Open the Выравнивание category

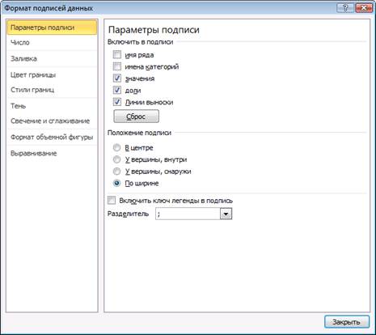[52, 153]
